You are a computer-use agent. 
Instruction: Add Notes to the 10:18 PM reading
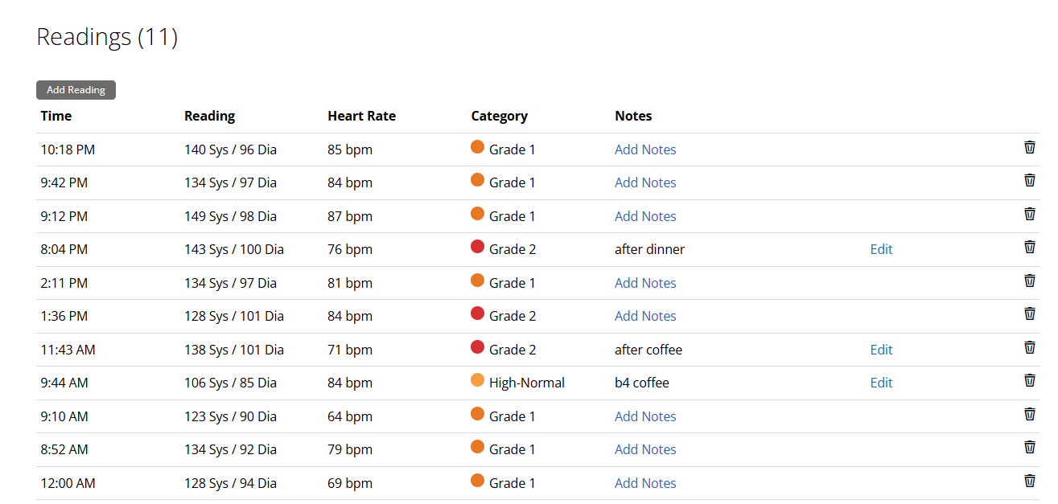pos(645,150)
